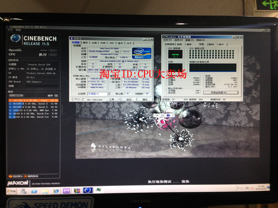Click the Cinebench globe logo

[x=15, y=38]
